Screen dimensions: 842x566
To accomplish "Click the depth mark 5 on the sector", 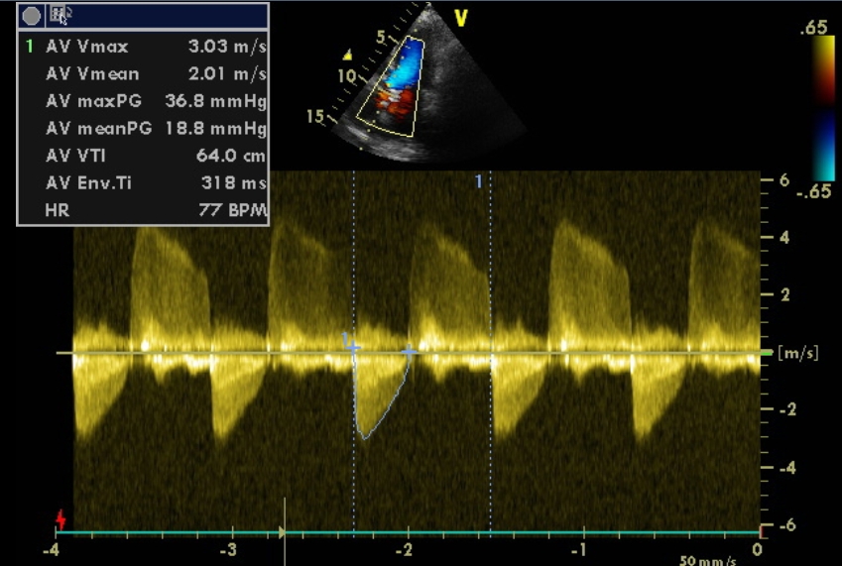I will point(381,37).
